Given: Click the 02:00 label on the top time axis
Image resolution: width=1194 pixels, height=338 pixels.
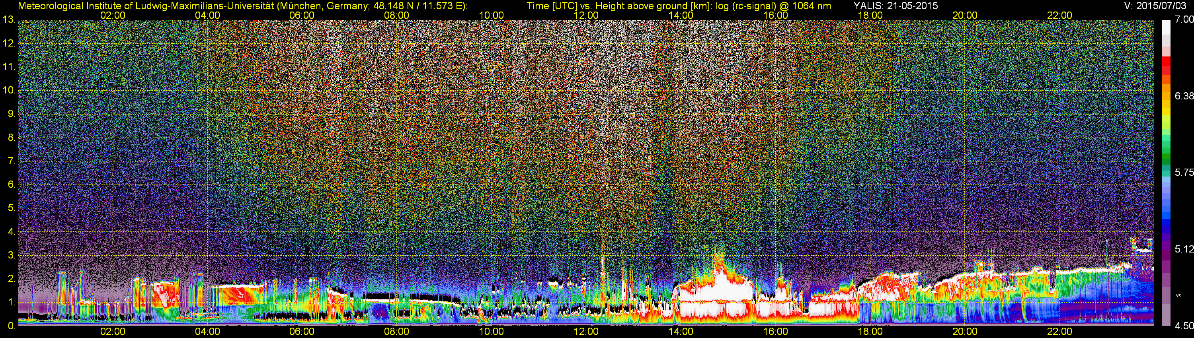Looking at the screenshot, I should tap(113, 15).
